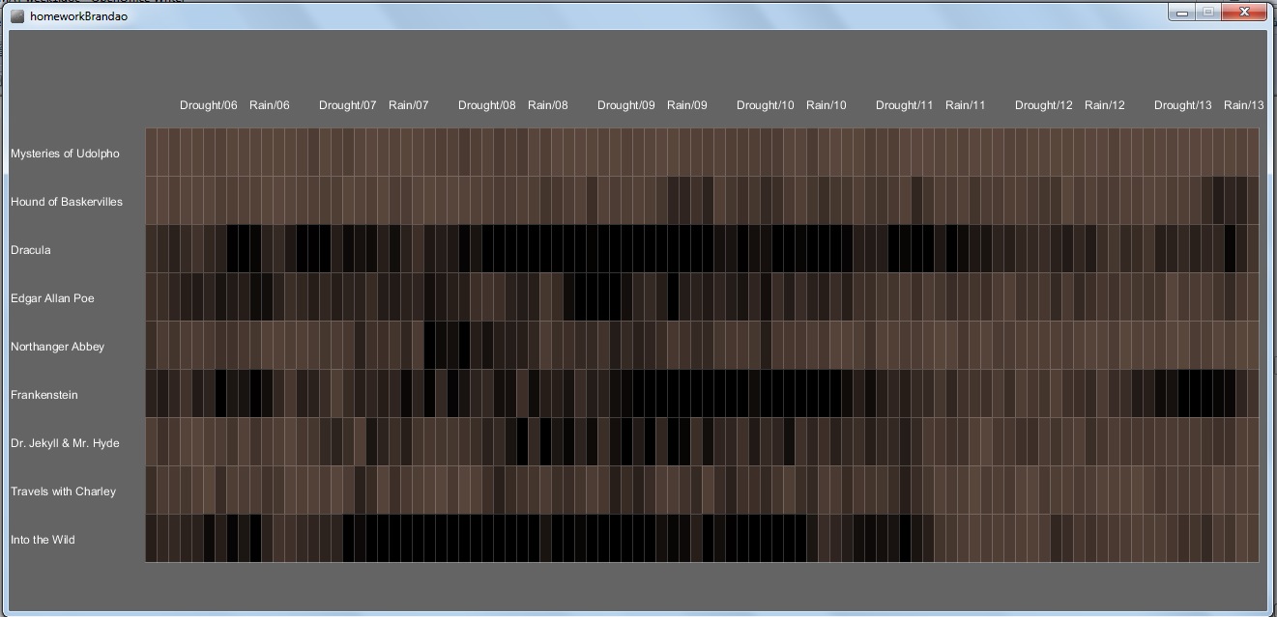Image resolution: width=1277 pixels, height=617 pixels.
Task: Select the Rain/07 column header
Action: click(408, 105)
